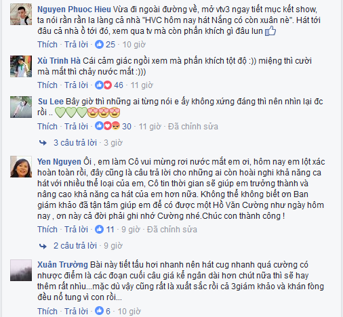This screenshot has width=343, height=317.
Task: Click like reaction icon on Xuân Trường's comment
Action: pyautogui.click(x=99, y=311)
